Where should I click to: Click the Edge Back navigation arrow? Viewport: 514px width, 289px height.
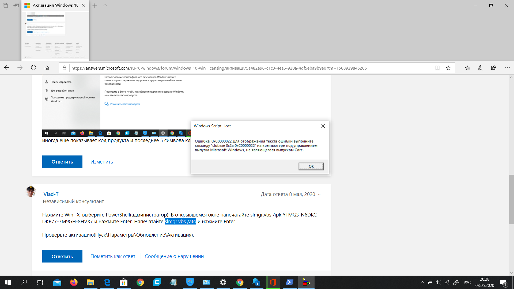coord(7,68)
